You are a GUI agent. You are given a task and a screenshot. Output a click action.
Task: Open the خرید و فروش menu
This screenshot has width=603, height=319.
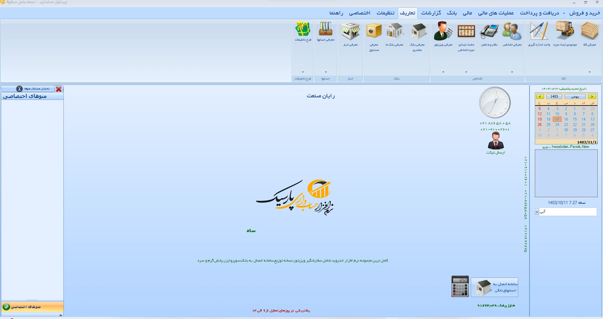point(585,13)
